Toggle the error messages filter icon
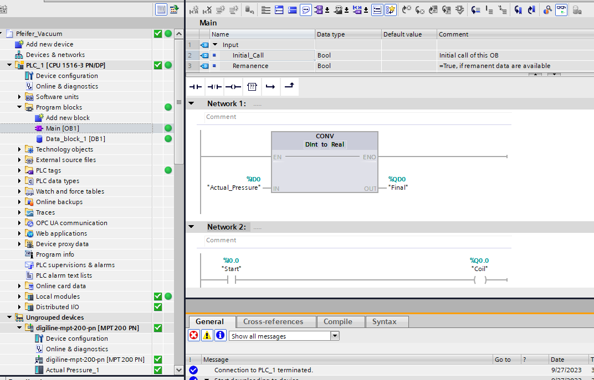594x380 pixels. (194, 335)
